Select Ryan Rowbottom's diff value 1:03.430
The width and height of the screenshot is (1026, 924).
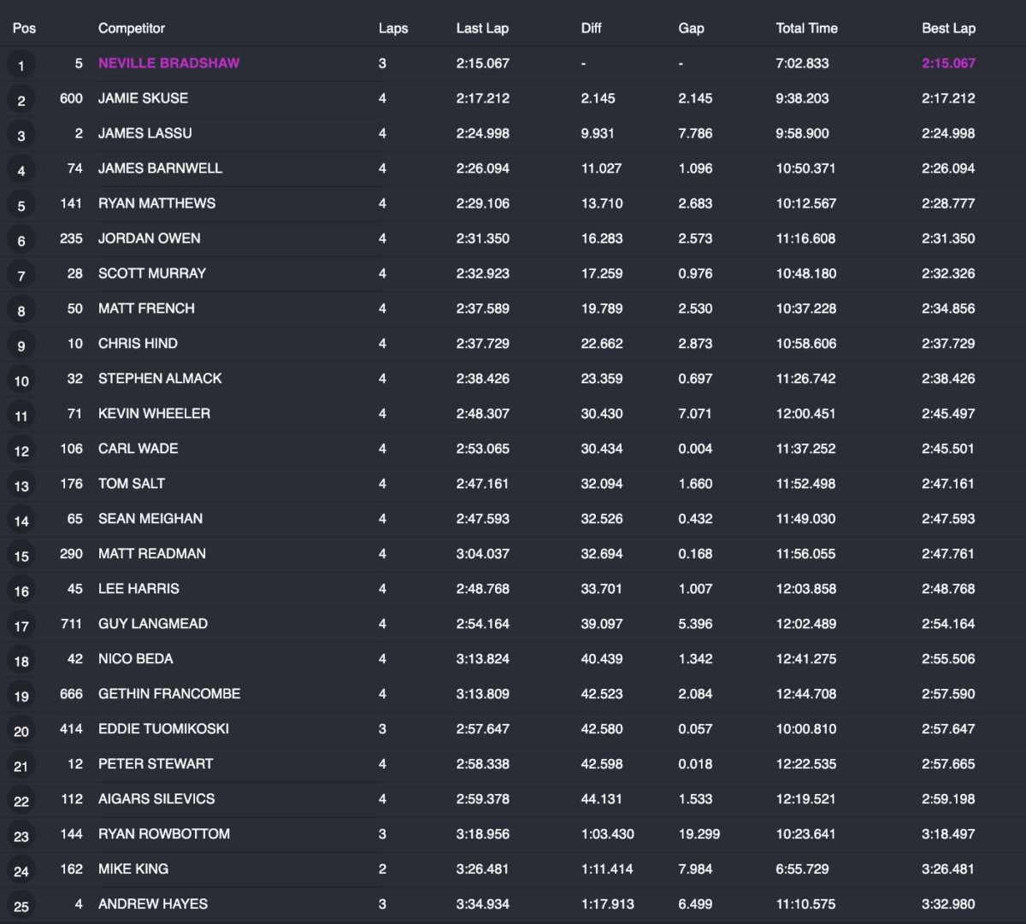[607, 834]
